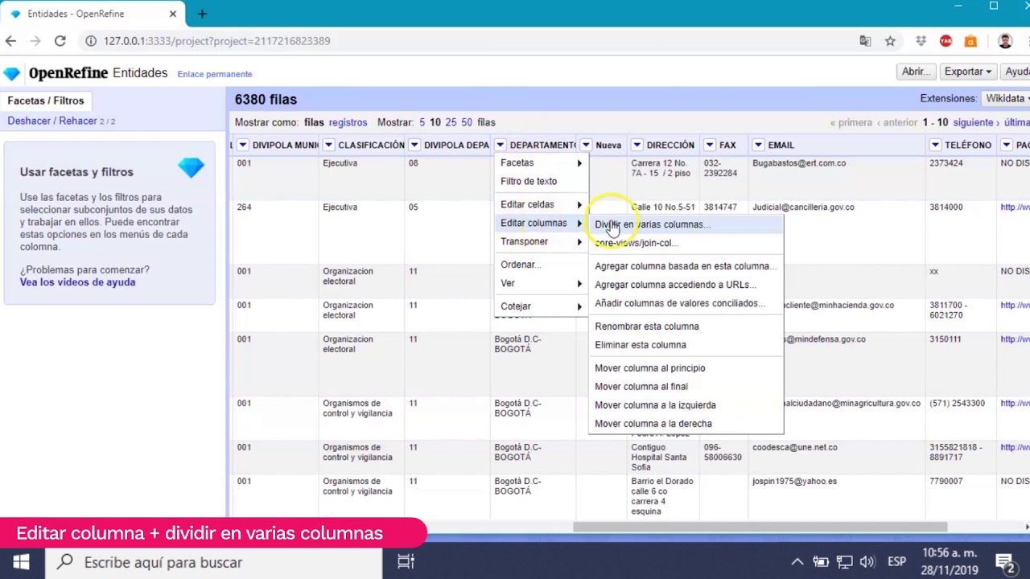Open the red YAB extension icon
The image size is (1030, 579).
pos(946,41)
